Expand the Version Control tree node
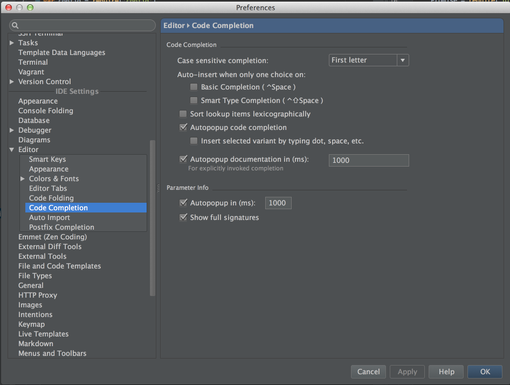 (x=12, y=82)
